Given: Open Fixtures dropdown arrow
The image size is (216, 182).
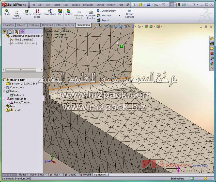Looking at the screenshot, I should 27,21.
